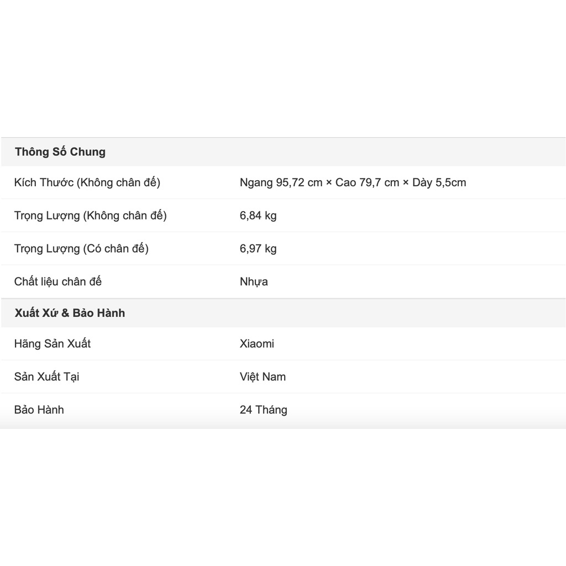Screen dimensions: 566x566
Task: Select the Việt Nam origin value
Action: 263,377
